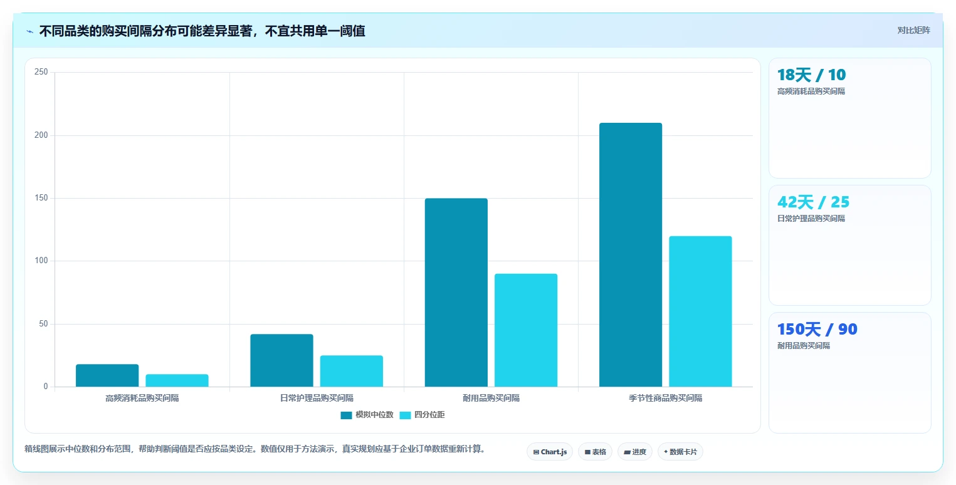The height and width of the screenshot is (485, 956).
Task: Click the 50 y-axis tick label
Action: (x=43, y=324)
